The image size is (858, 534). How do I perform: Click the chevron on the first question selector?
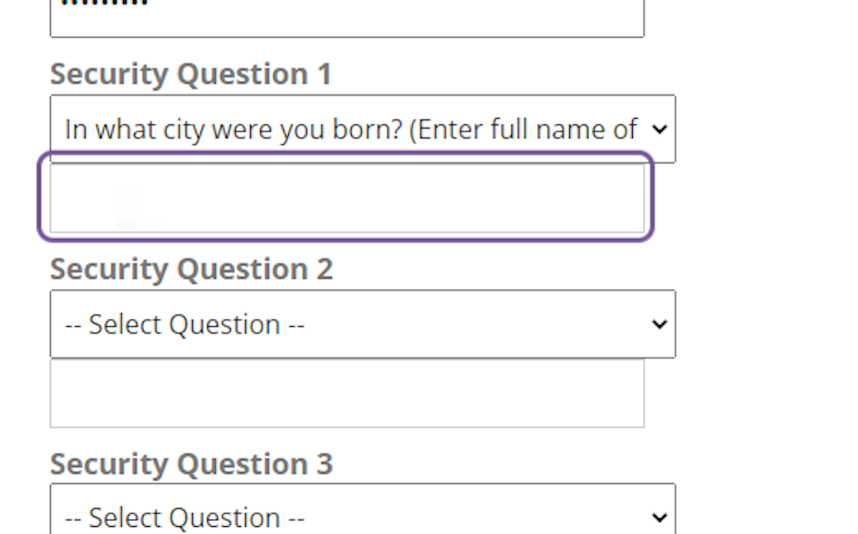(x=659, y=129)
